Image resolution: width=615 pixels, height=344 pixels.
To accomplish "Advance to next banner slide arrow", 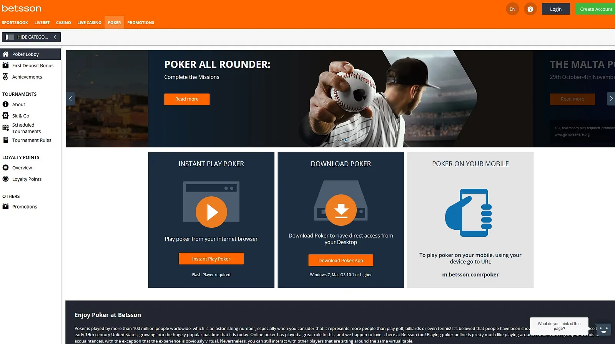I will point(611,99).
